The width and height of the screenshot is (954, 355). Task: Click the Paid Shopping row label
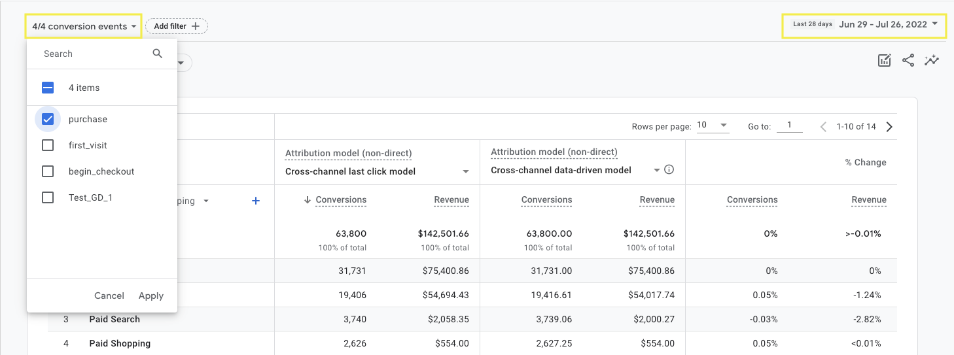tap(120, 343)
